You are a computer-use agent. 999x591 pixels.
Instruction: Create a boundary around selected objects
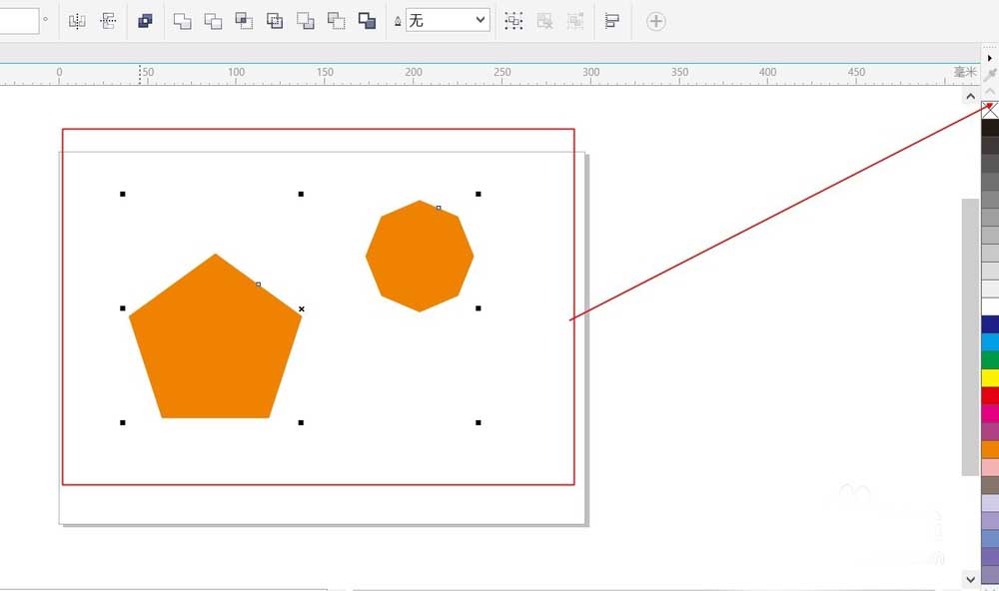pos(367,21)
